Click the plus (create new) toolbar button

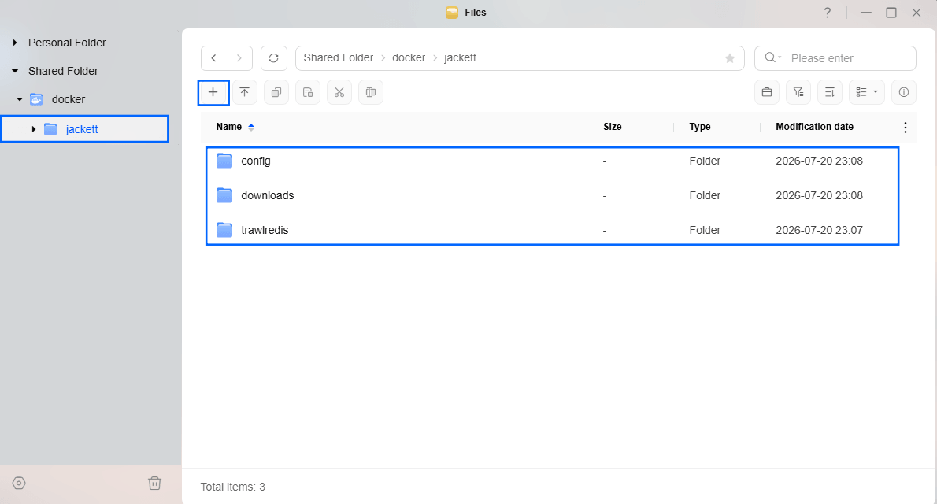pyautogui.click(x=213, y=93)
